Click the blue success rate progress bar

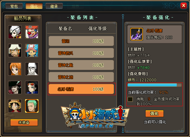[x=155, y=85]
